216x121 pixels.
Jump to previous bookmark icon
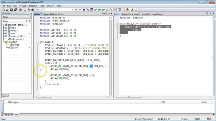(x=99, y=10)
